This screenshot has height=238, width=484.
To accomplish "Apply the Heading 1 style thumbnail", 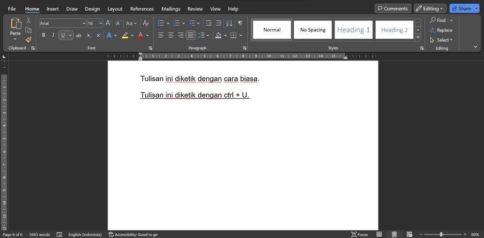I will click(353, 30).
